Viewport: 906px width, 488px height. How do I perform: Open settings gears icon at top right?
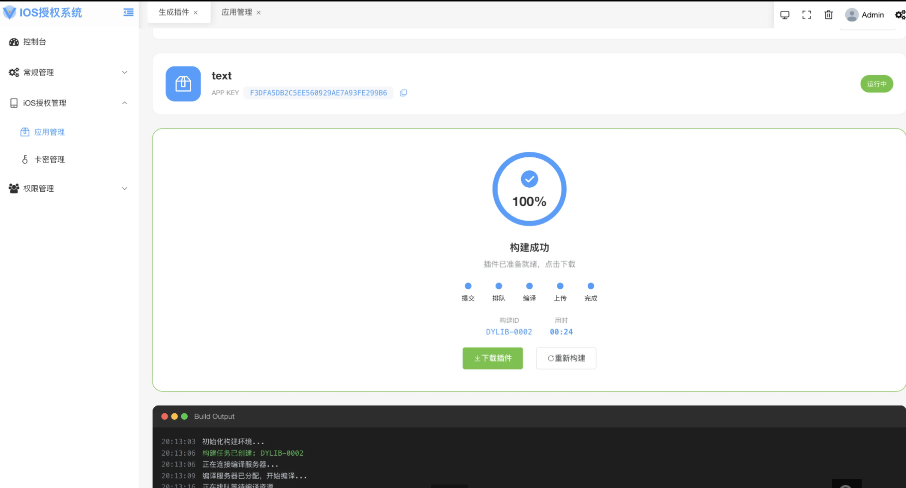(900, 15)
